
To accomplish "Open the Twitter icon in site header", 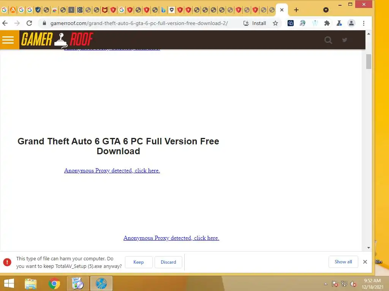I will coord(345,40).
